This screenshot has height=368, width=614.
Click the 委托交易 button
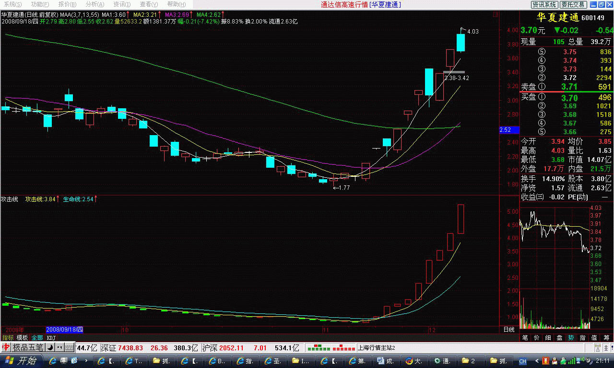573,5
